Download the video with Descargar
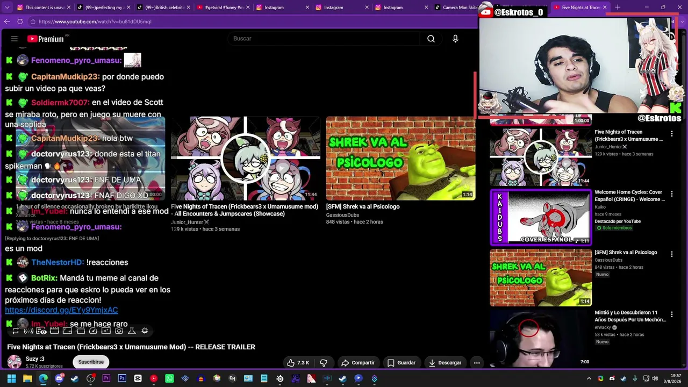 445,363
